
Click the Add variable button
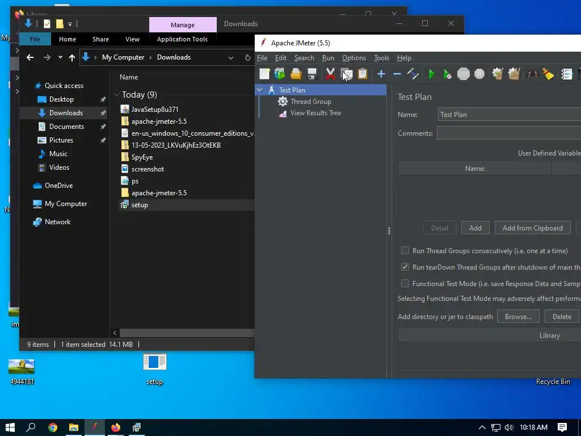pos(475,228)
